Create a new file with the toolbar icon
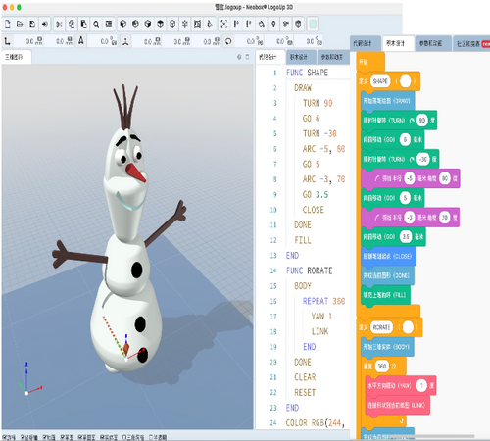490x441 pixels. pyautogui.click(x=8, y=24)
